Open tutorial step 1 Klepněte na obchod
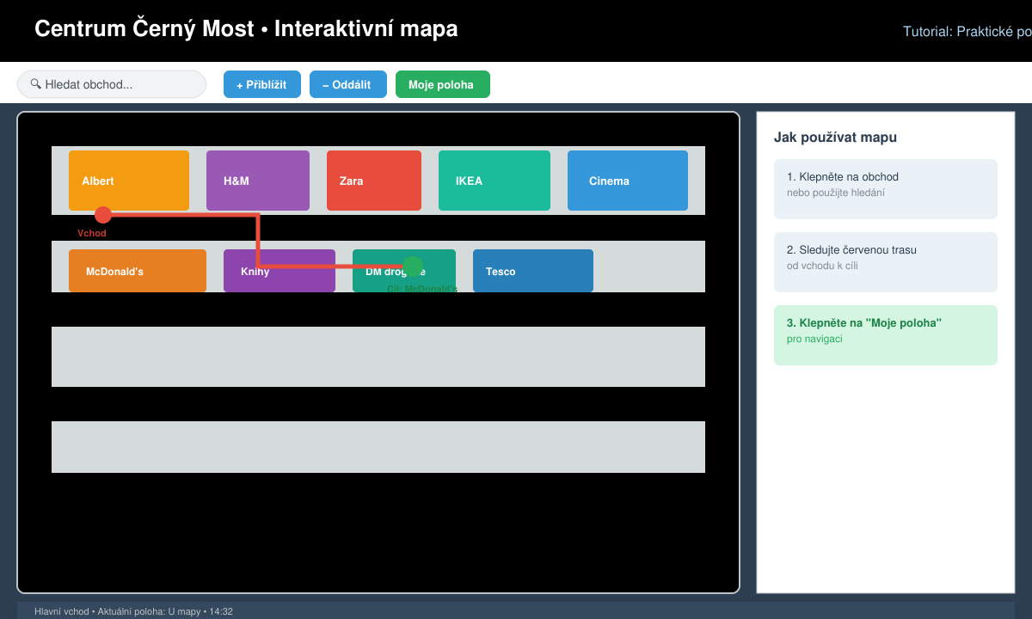Viewport: 1032px width, 619px height. (886, 189)
